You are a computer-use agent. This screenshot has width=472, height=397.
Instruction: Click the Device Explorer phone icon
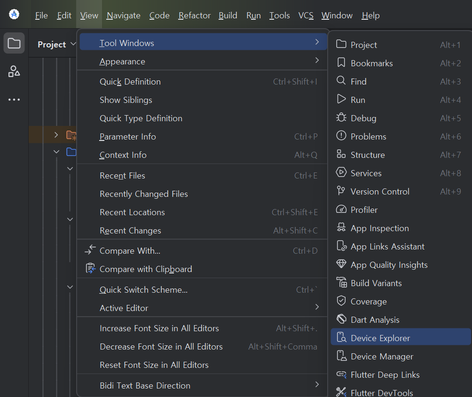pos(341,337)
